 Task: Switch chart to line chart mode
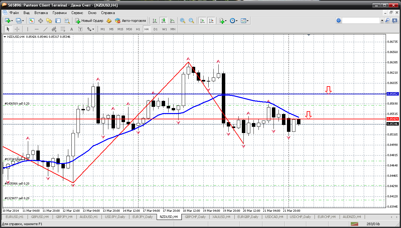(x=172, y=21)
